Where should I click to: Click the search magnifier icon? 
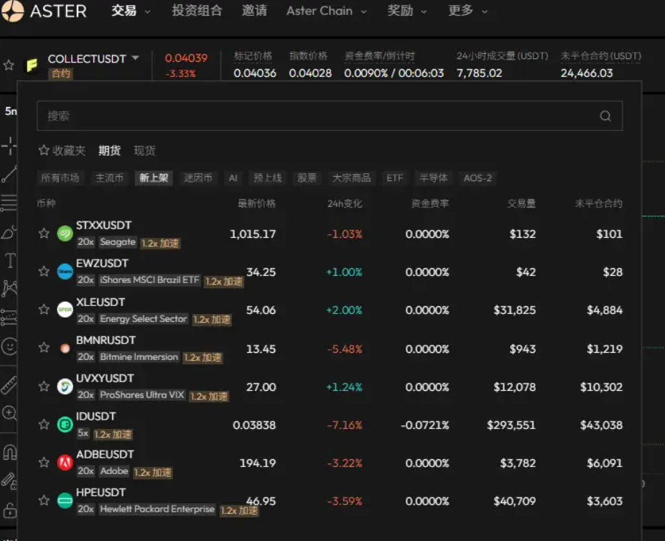605,116
